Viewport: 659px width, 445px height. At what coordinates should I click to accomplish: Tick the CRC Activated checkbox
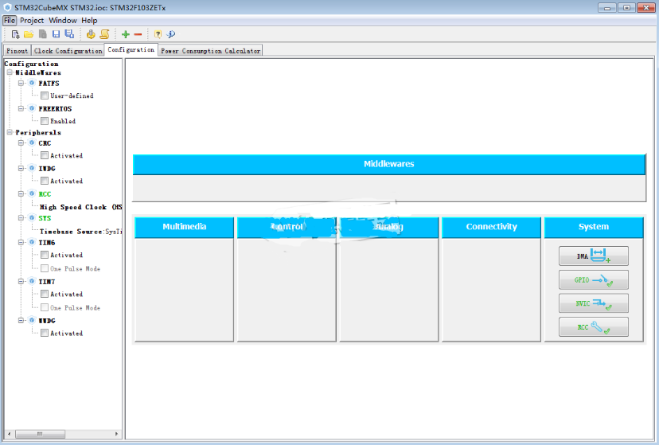[45, 155]
